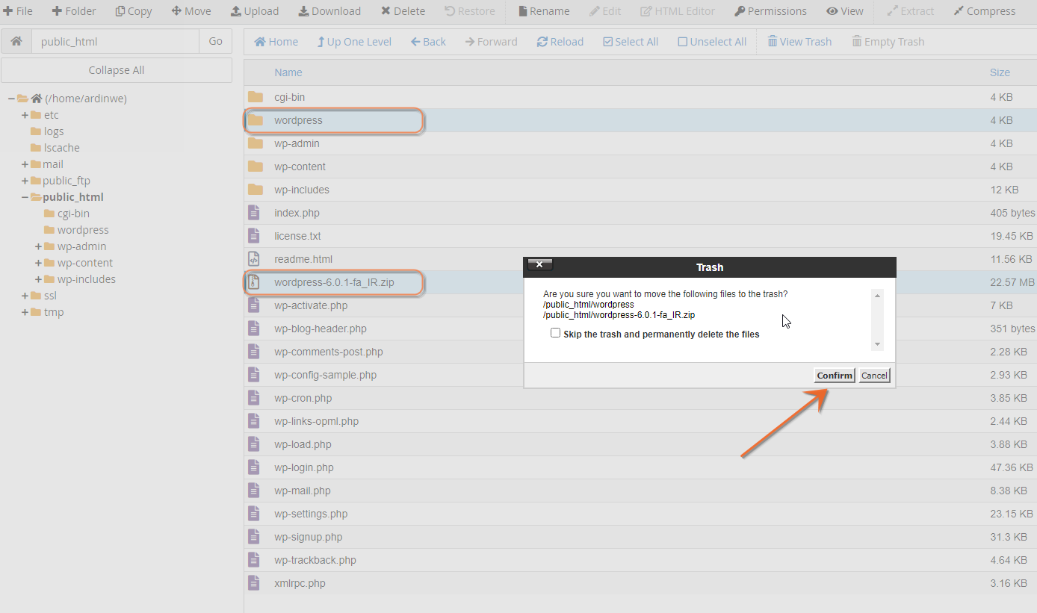The width and height of the screenshot is (1037, 613).
Task: Select cgi-bin under public_html in tree
Action: 73,214
